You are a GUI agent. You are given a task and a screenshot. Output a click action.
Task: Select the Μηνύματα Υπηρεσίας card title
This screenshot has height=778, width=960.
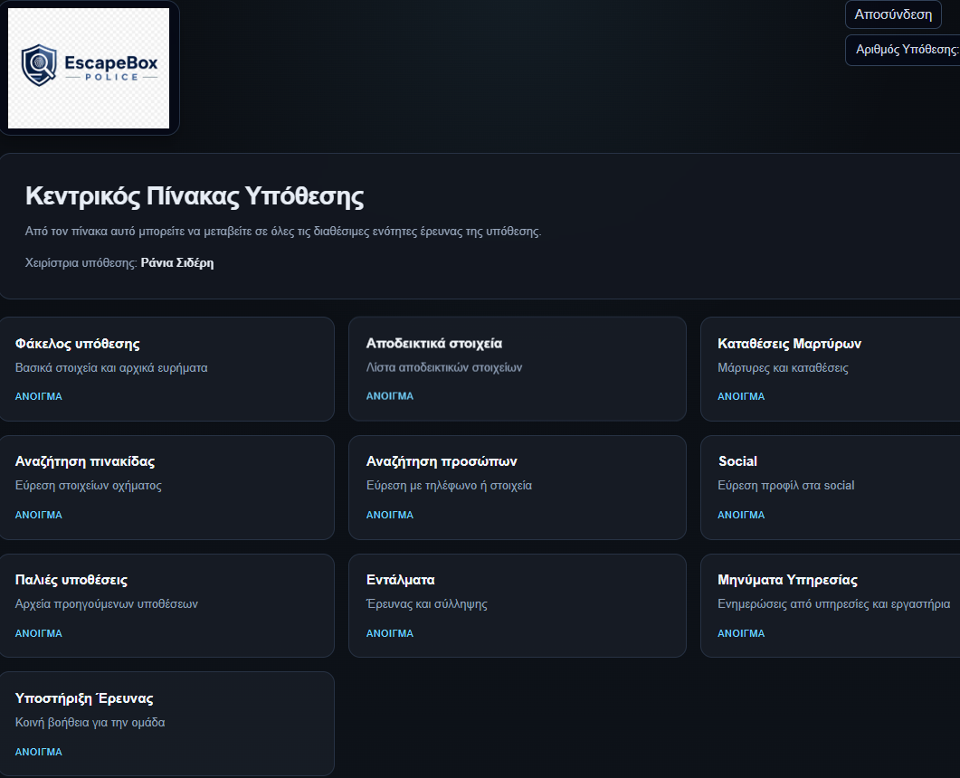[x=787, y=580]
